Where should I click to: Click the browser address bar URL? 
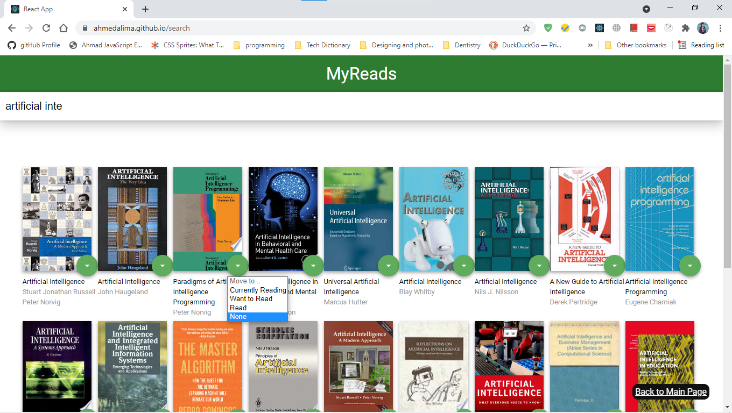point(142,28)
